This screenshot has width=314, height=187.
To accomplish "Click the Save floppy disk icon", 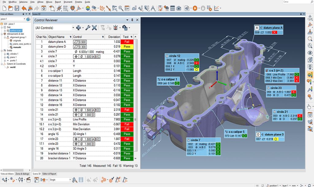I will point(17,8).
